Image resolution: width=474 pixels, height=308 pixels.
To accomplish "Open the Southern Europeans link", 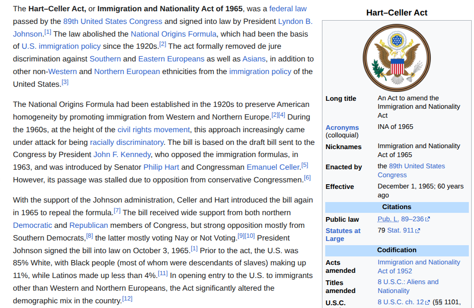I will pos(105,59).
